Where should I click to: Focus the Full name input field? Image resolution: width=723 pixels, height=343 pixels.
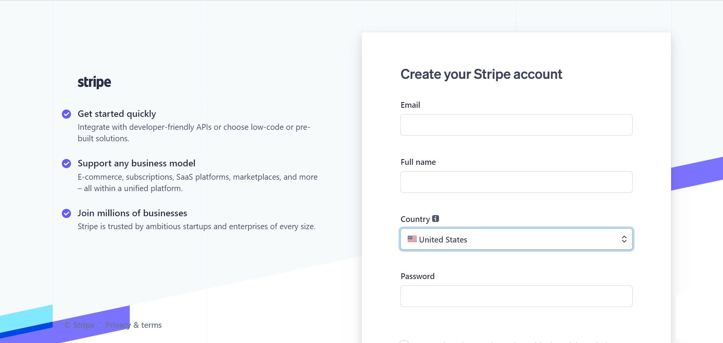click(516, 182)
